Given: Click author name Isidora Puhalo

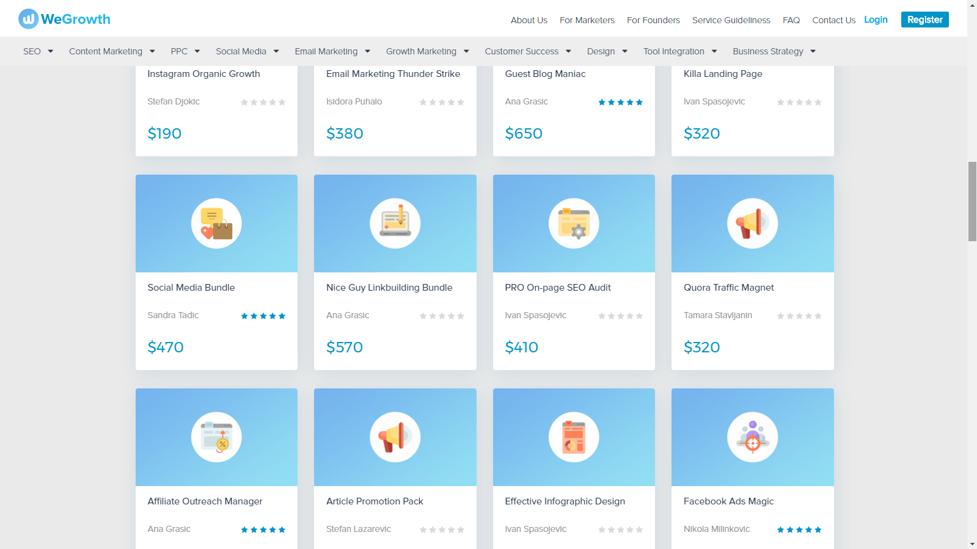Looking at the screenshot, I should click(x=354, y=102).
